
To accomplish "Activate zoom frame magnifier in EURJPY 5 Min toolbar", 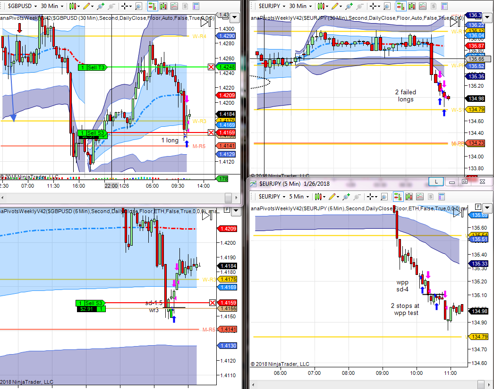I will [384, 197].
